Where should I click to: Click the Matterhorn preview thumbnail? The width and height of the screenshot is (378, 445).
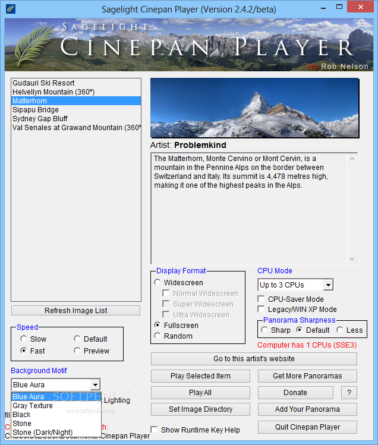click(x=254, y=108)
